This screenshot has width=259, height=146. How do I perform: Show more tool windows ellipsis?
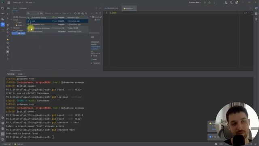pyautogui.click(x=3, y=30)
